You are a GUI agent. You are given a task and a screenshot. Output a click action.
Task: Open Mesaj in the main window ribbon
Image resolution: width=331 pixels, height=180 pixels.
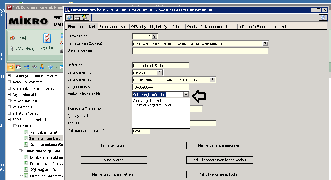(18, 38)
